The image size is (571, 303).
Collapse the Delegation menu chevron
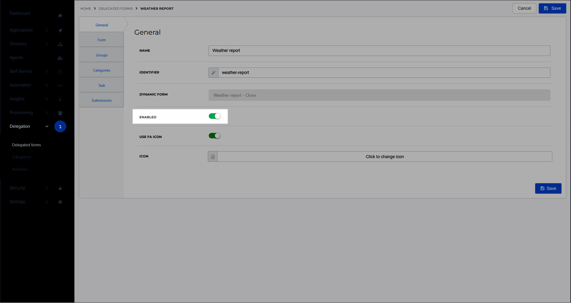point(47,126)
